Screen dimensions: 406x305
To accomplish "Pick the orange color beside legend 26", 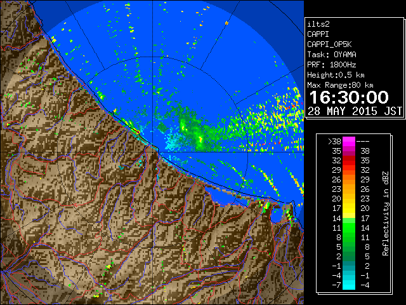I will click(349, 179).
